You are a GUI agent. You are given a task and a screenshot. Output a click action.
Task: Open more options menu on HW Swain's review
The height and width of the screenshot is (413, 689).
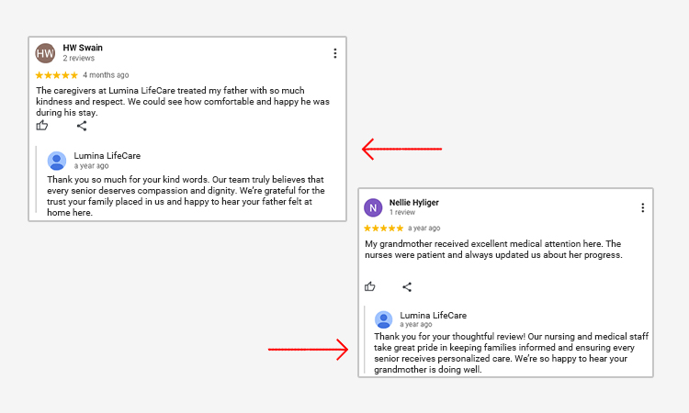coord(335,53)
